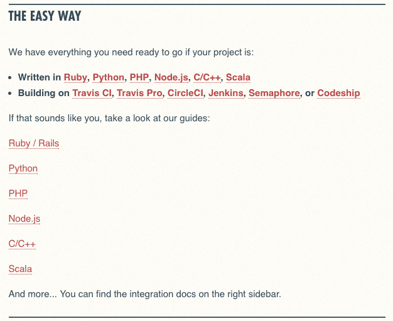Open the Python guide link below
This screenshot has width=393, height=321.
coord(23,168)
